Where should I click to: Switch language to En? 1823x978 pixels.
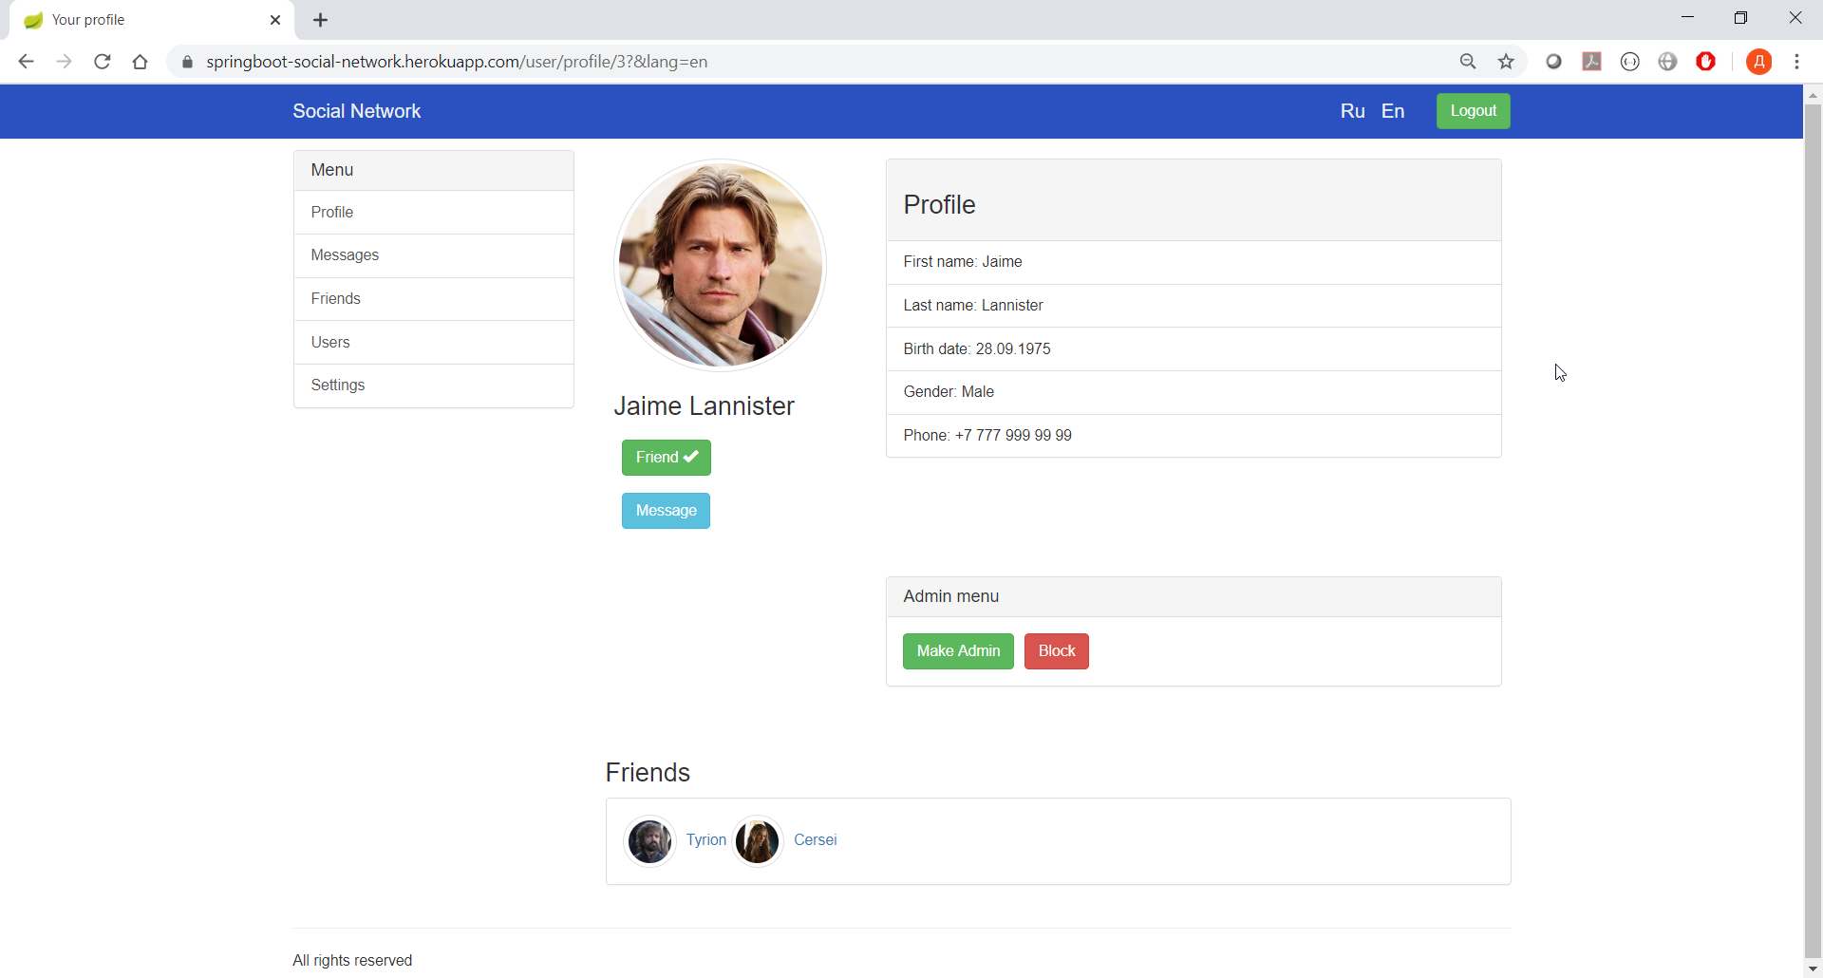[x=1393, y=111]
